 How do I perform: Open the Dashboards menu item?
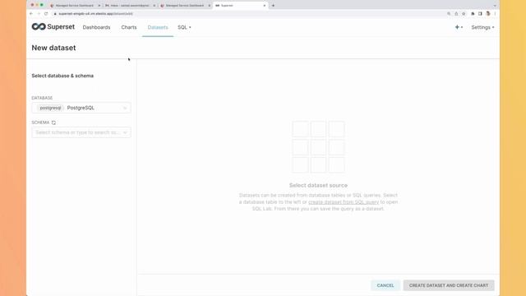[96, 27]
